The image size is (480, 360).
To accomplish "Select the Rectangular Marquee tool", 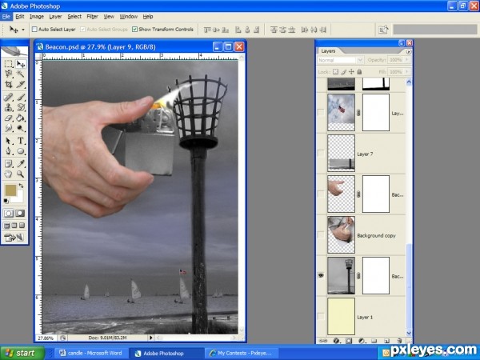I will click(x=9, y=64).
